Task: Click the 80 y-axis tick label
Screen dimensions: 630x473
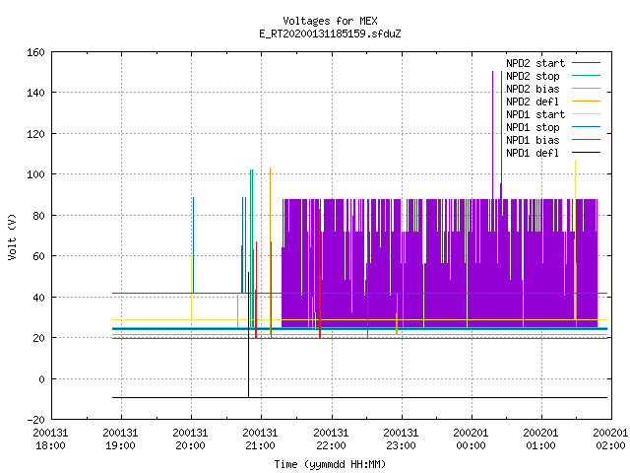Action: coord(38,216)
